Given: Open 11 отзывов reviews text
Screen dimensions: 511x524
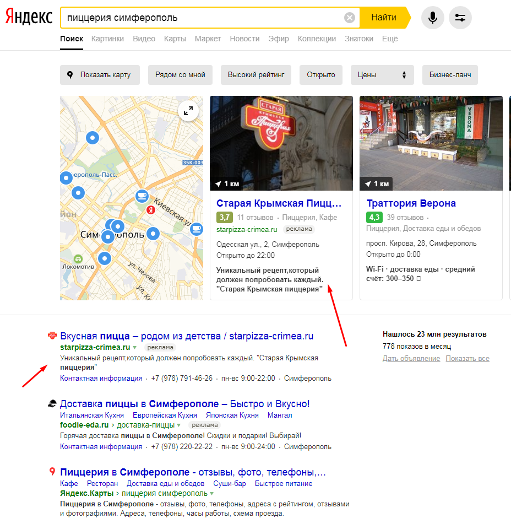Looking at the screenshot, I should click(x=255, y=218).
